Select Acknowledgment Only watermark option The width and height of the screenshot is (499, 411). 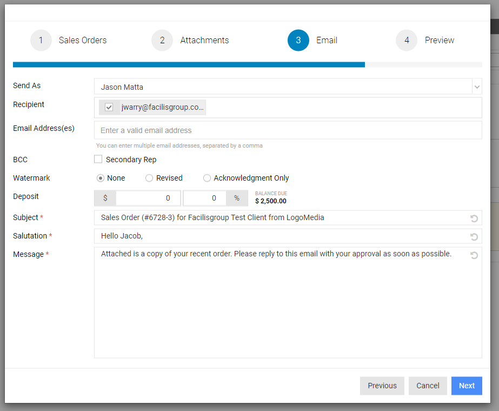pos(207,178)
